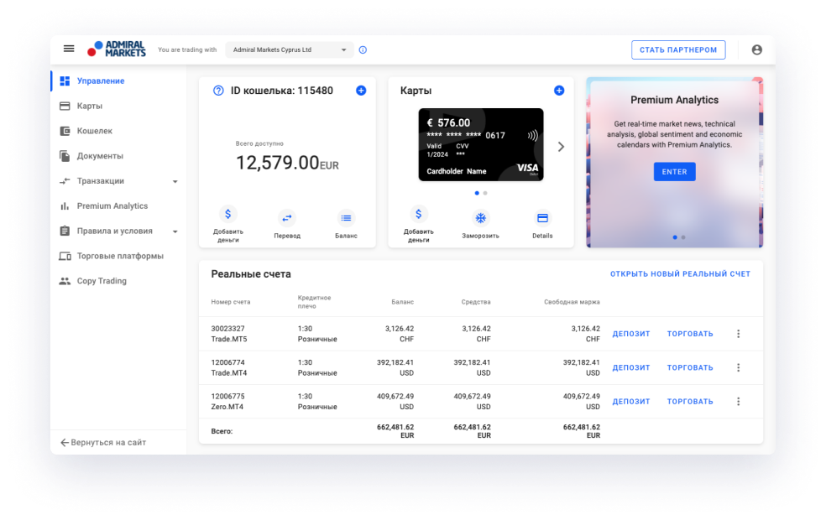Click the Карты card icon in sidebar
Screen dimensions: 826x520
pyautogui.click(x=65, y=106)
